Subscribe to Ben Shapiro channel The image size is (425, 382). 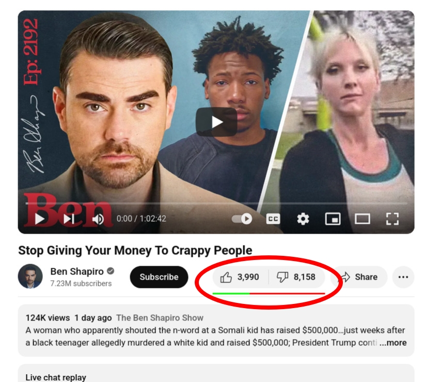coord(159,277)
